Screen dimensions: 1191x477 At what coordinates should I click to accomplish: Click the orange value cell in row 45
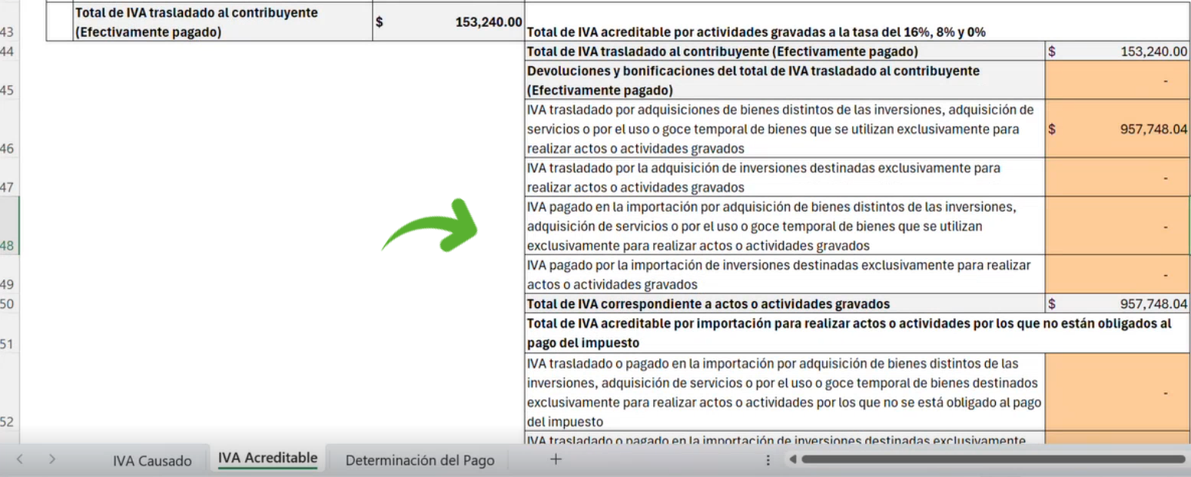click(1117, 81)
